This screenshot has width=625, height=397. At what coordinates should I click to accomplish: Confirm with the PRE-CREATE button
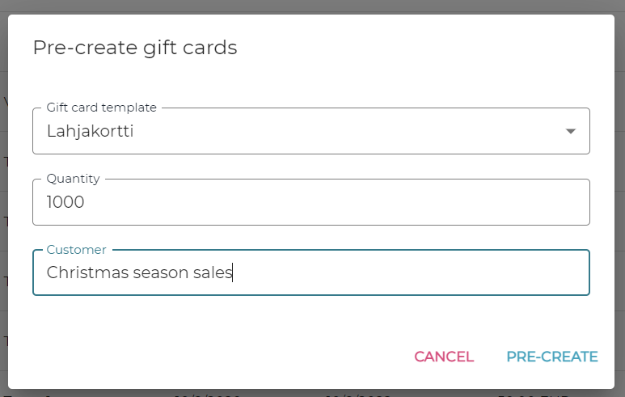pyautogui.click(x=552, y=357)
